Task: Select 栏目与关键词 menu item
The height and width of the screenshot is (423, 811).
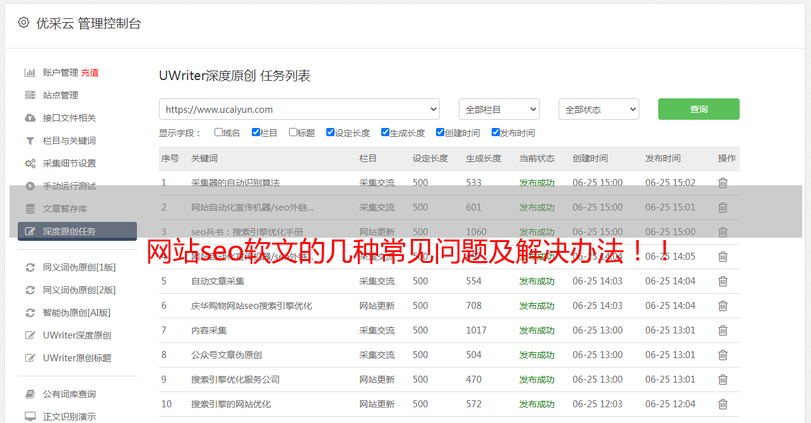Action: [x=69, y=141]
